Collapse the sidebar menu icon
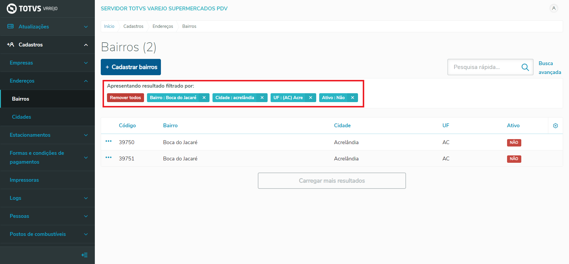569x264 pixels. pos(84,255)
